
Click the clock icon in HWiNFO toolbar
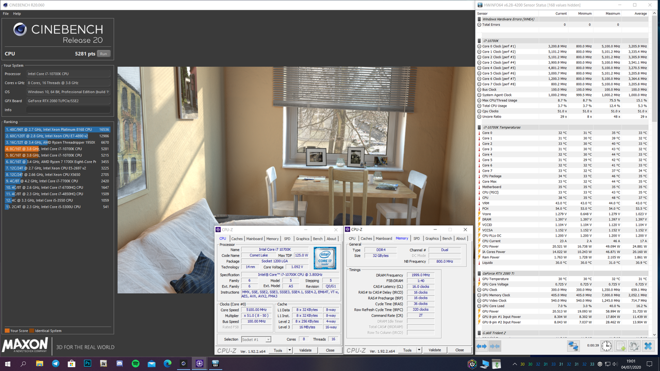pos(606,346)
